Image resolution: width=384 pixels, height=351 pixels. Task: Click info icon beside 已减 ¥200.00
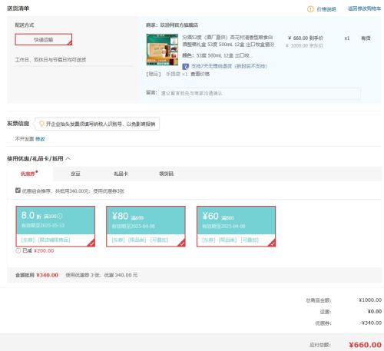click(18, 251)
